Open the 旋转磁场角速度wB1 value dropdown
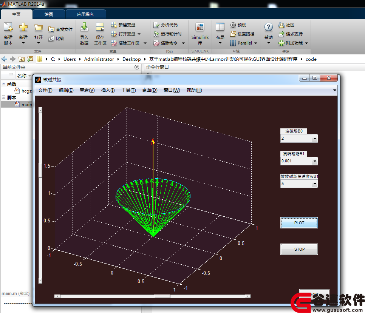Screen dimensions: 365x313 click(315, 184)
